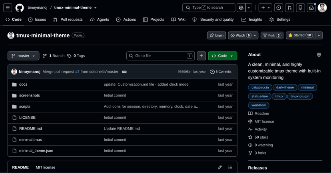
Task: Select the Code tab
Action: (14, 20)
